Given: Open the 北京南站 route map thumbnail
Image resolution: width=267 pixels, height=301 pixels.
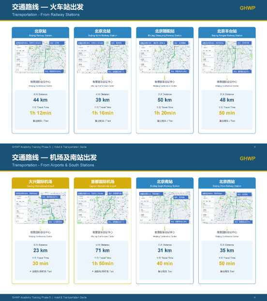Looking at the screenshot, I should click(x=165, y=208).
